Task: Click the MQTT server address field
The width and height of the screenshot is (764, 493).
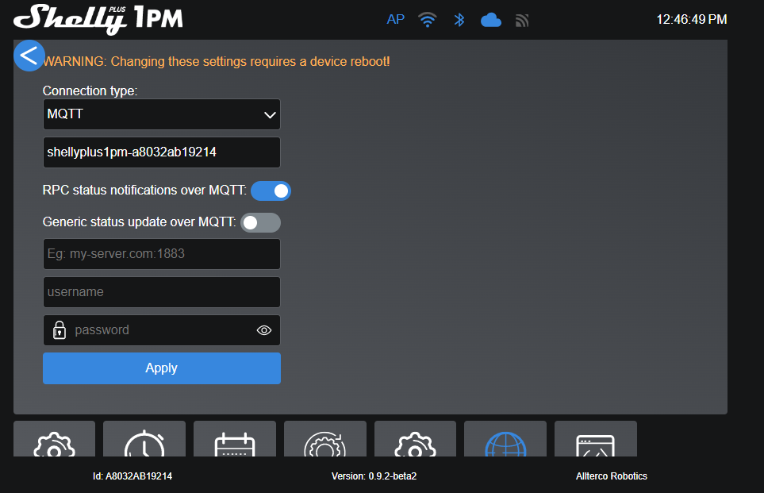Action: click(x=161, y=254)
